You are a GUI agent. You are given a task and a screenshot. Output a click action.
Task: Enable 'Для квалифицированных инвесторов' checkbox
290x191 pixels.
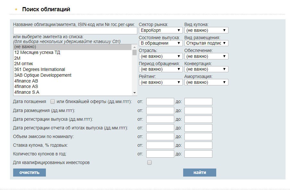[149, 163]
